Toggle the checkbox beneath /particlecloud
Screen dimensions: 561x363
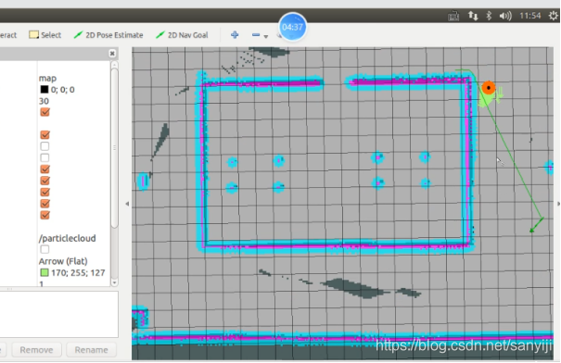(45, 249)
